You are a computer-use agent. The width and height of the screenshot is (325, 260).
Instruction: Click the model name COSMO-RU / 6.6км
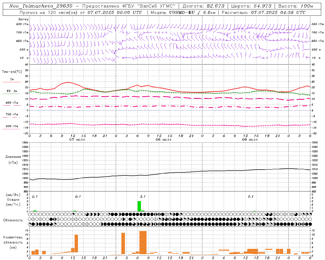click(192, 12)
